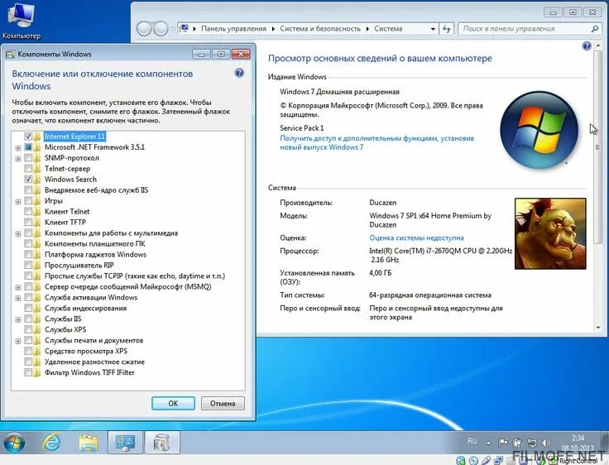
Task: Expand Компоненты для работы с мультимедиа
Action: click(x=18, y=234)
